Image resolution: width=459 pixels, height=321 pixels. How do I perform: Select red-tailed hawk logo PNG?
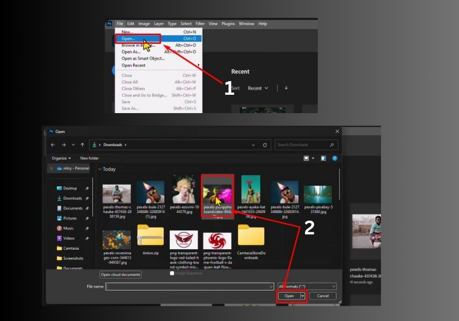tap(184, 240)
